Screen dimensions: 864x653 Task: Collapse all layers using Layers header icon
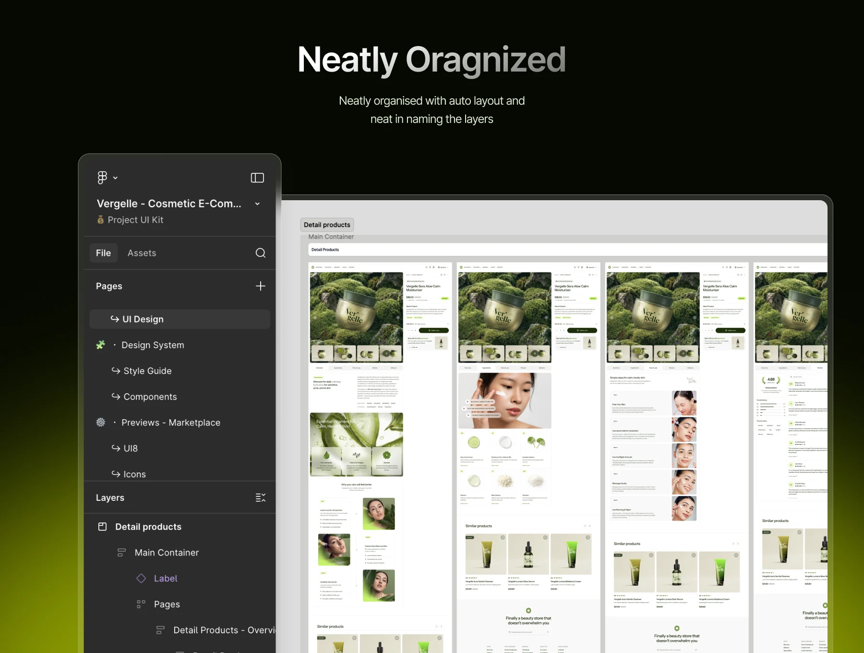tap(261, 498)
